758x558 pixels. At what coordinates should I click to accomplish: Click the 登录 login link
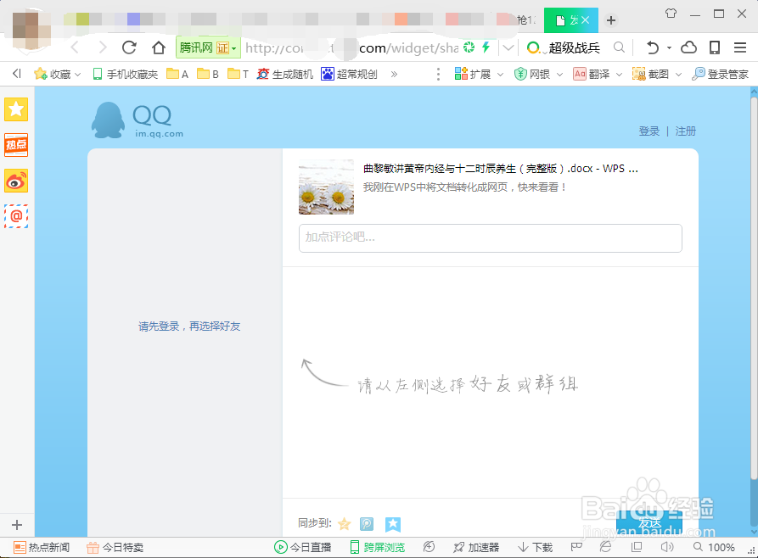649,131
